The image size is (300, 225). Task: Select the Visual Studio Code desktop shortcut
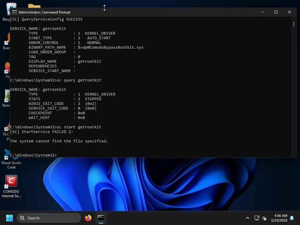(11, 159)
